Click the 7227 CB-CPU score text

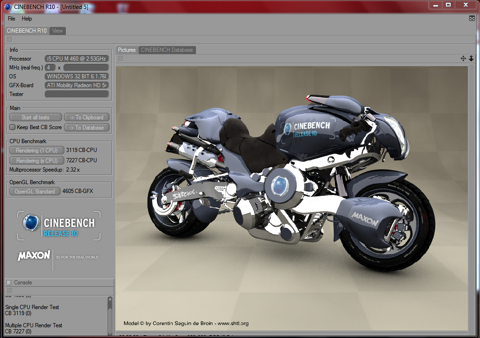coord(82,160)
